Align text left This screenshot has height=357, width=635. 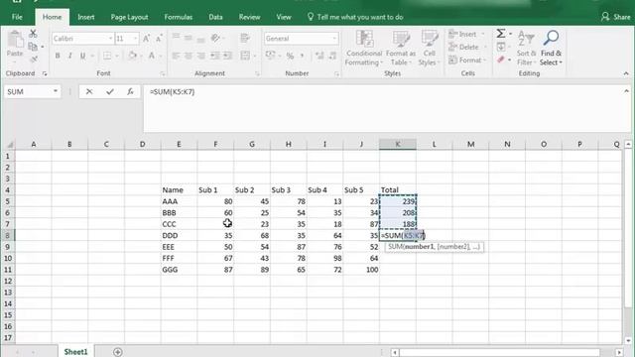[176, 56]
